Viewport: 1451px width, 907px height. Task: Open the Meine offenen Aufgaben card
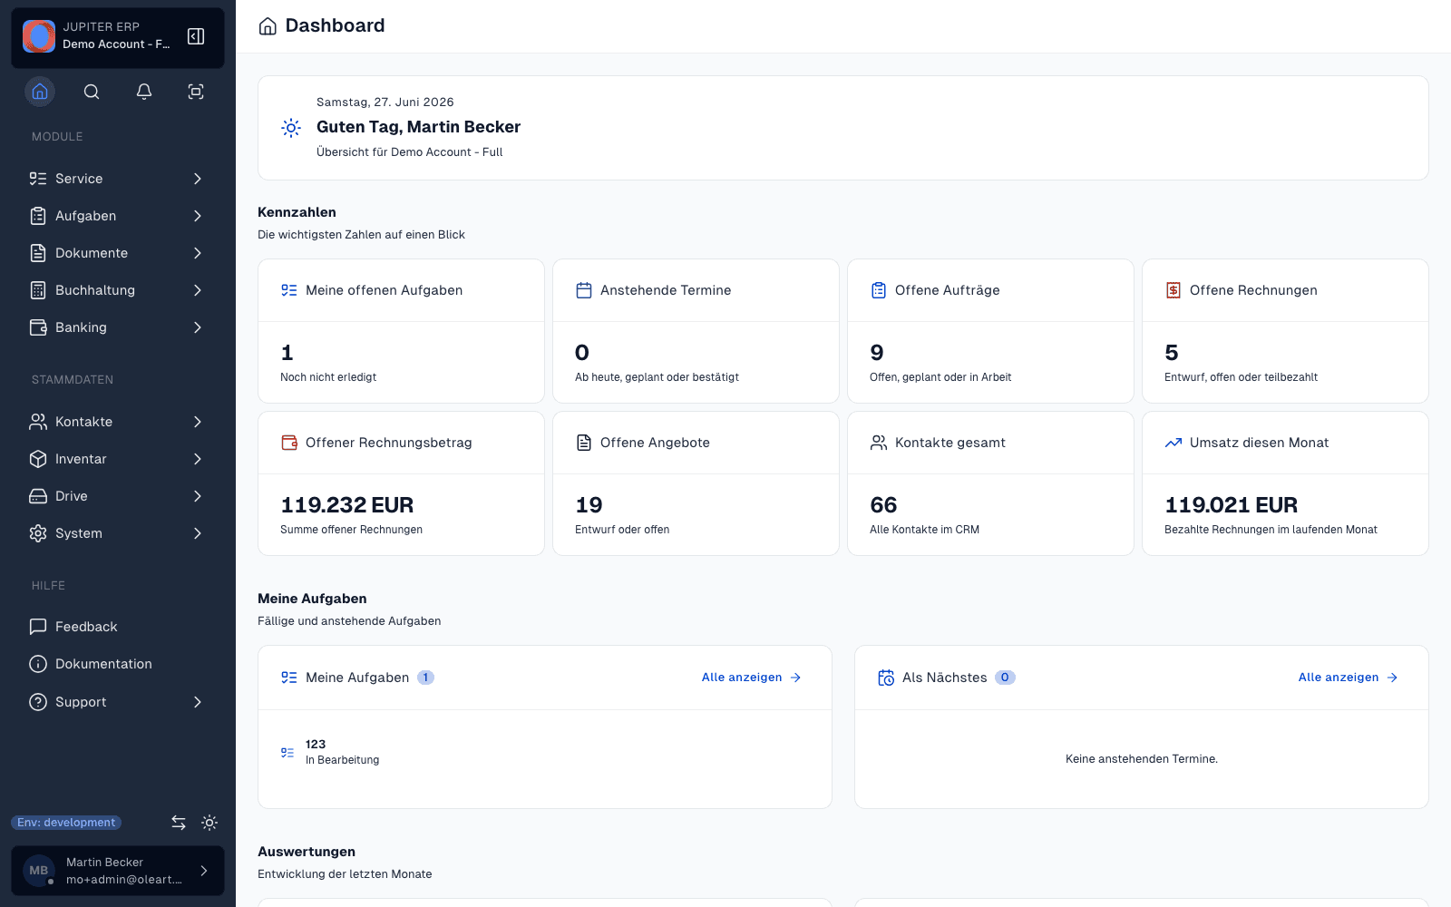401,331
